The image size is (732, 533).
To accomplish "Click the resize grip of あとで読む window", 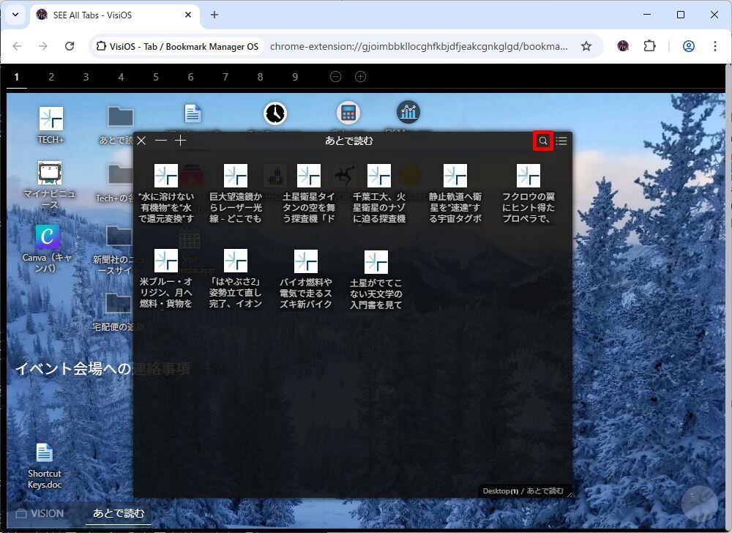I will click(x=569, y=494).
